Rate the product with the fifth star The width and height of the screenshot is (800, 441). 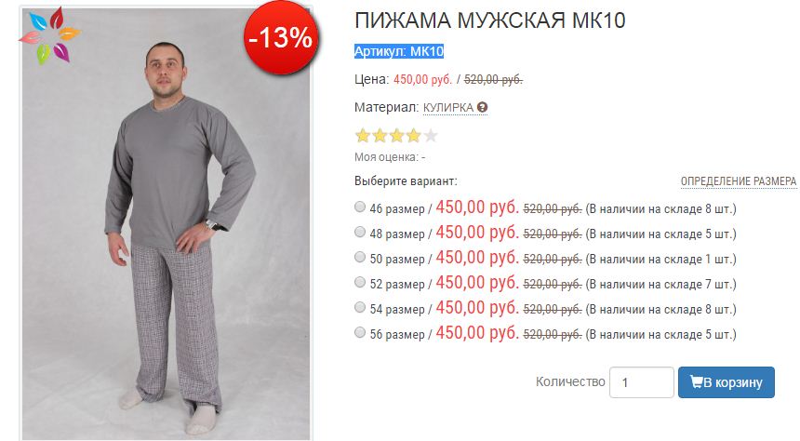[431, 136]
